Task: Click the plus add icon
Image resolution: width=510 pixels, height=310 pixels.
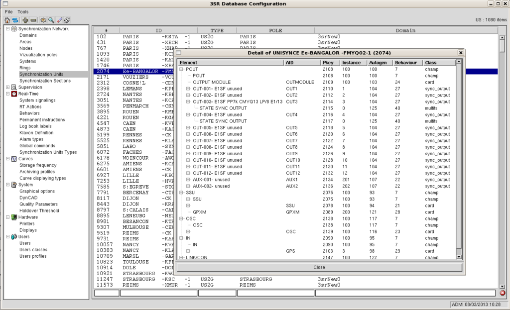Action: coord(25,20)
